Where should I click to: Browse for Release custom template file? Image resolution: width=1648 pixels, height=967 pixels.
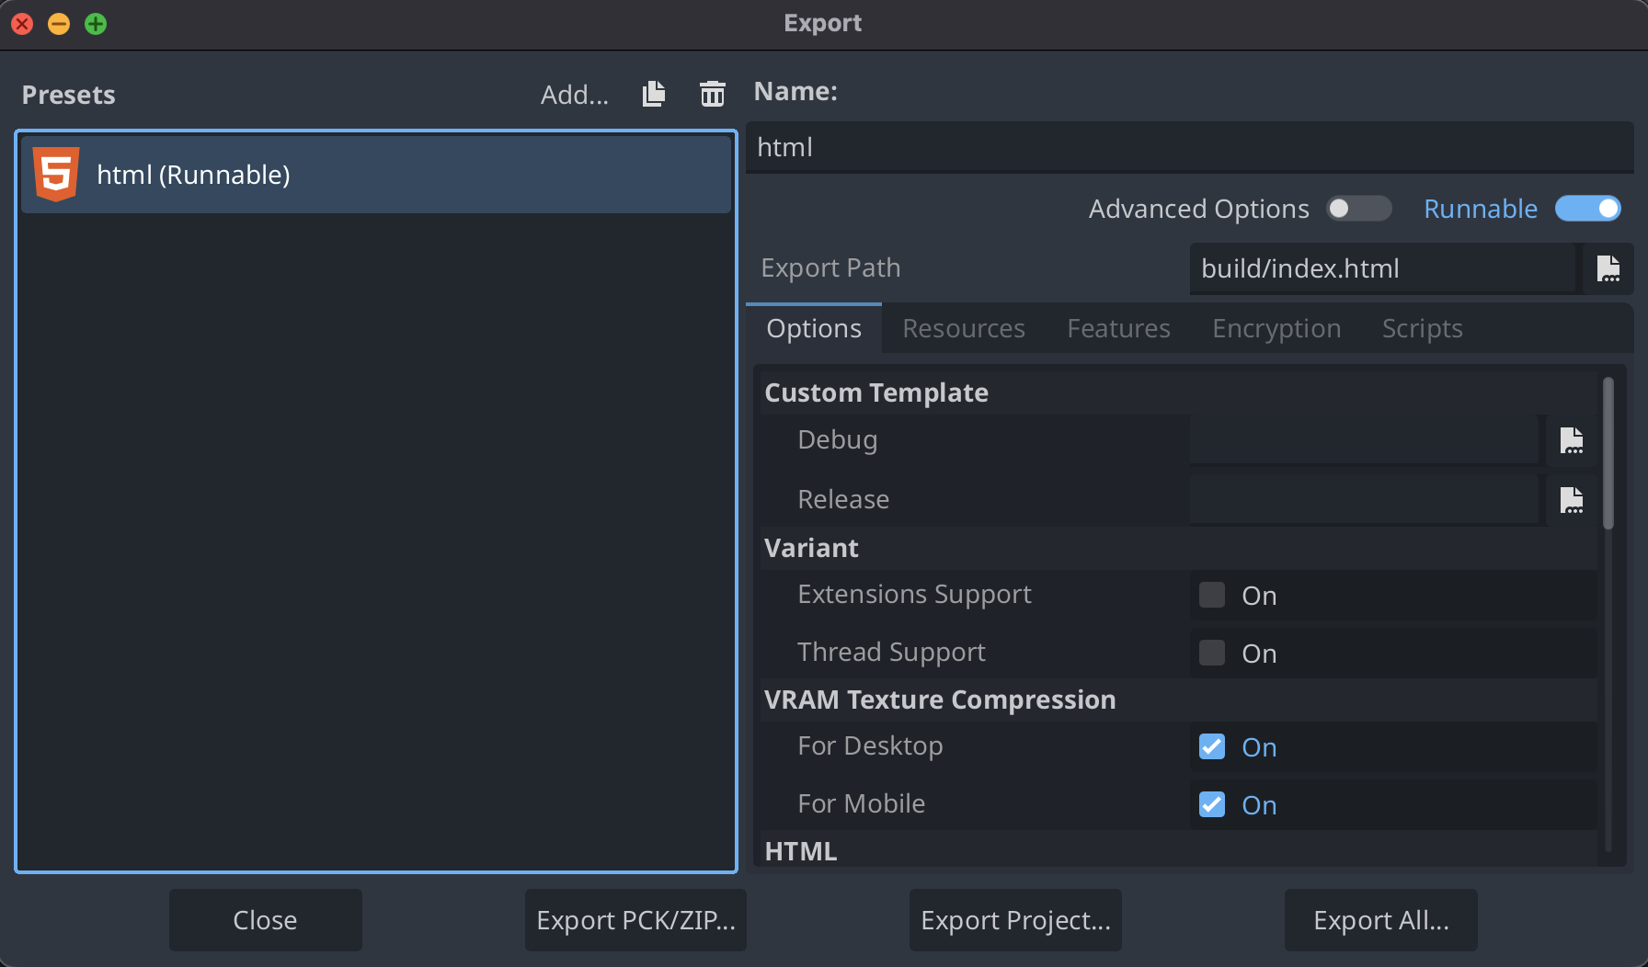[x=1572, y=500]
